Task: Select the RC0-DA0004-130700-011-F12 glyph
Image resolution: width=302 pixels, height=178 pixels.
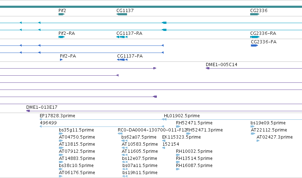Action: [x=120, y=134]
